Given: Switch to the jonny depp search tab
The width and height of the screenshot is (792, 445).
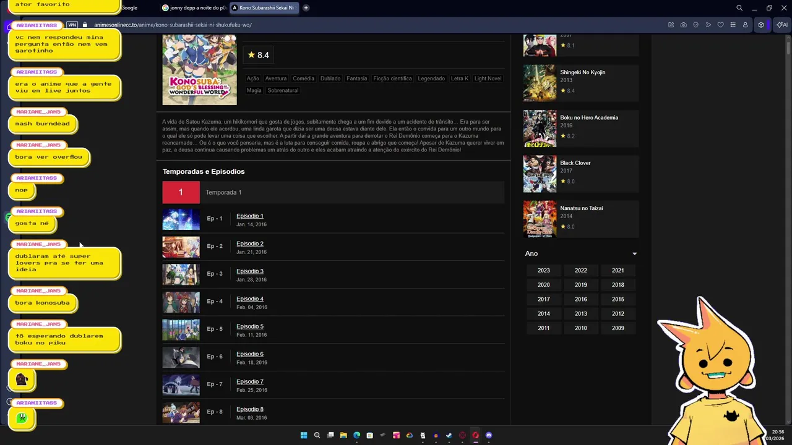Looking at the screenshot, I should 194,8.
